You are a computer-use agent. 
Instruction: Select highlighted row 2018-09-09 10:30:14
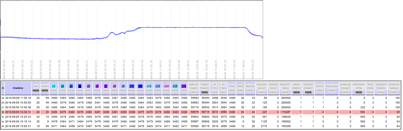click(x=18, y=112)
